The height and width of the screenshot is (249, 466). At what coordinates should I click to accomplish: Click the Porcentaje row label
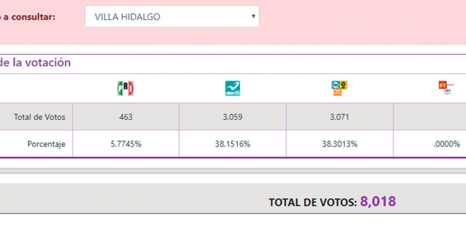[47, 144]
